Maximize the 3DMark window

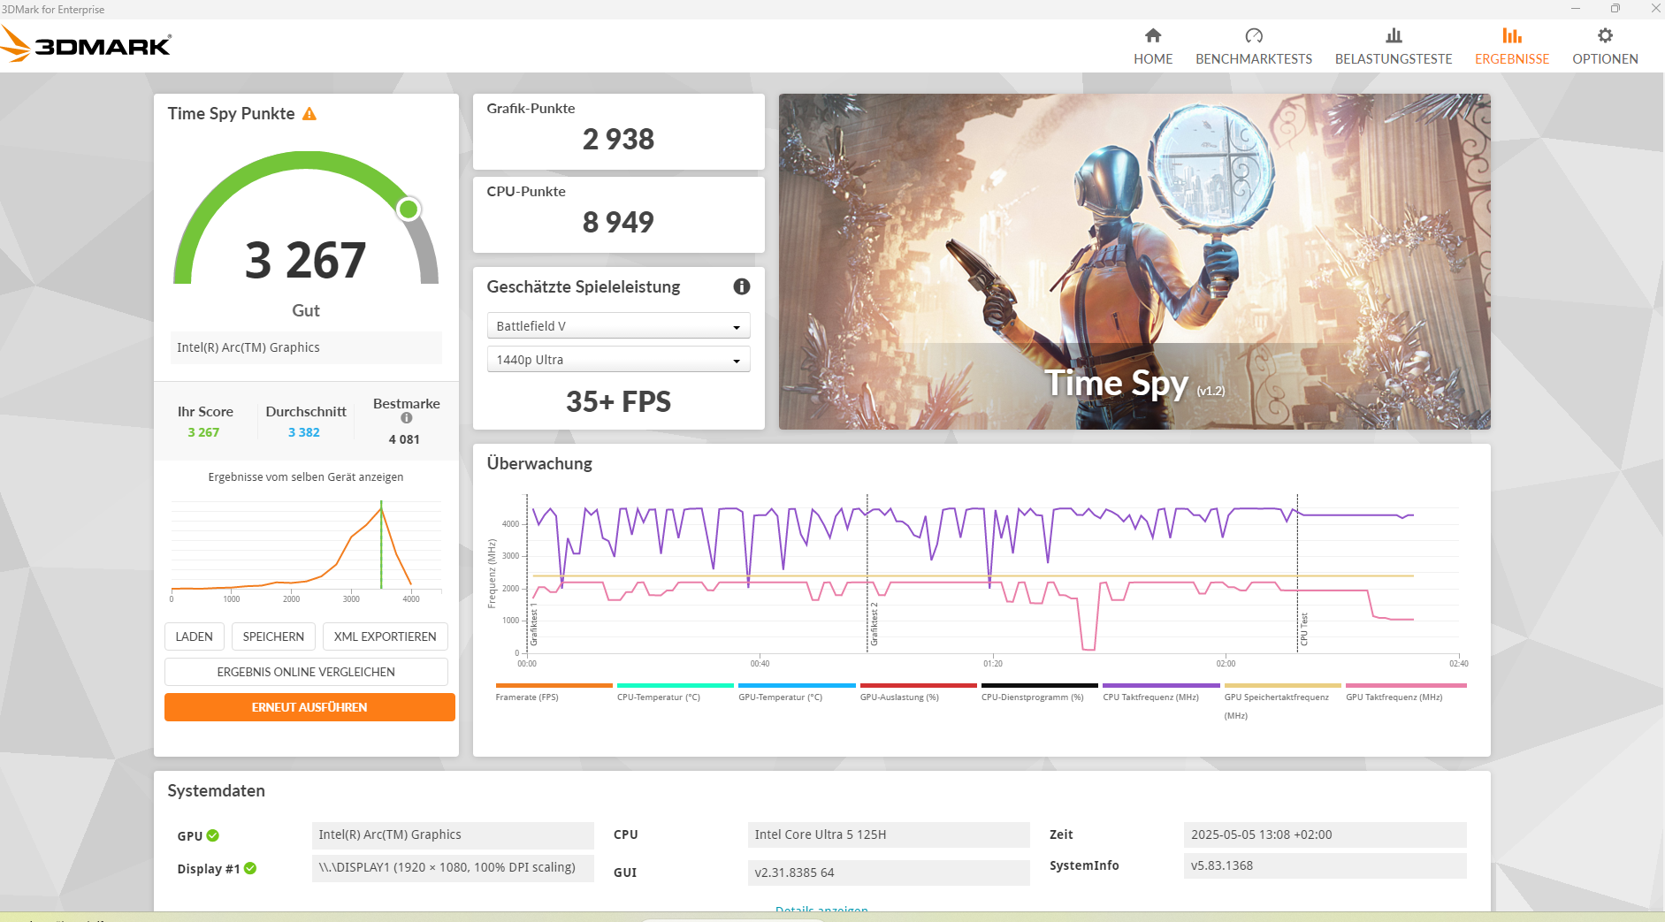tap(1615, 9)
